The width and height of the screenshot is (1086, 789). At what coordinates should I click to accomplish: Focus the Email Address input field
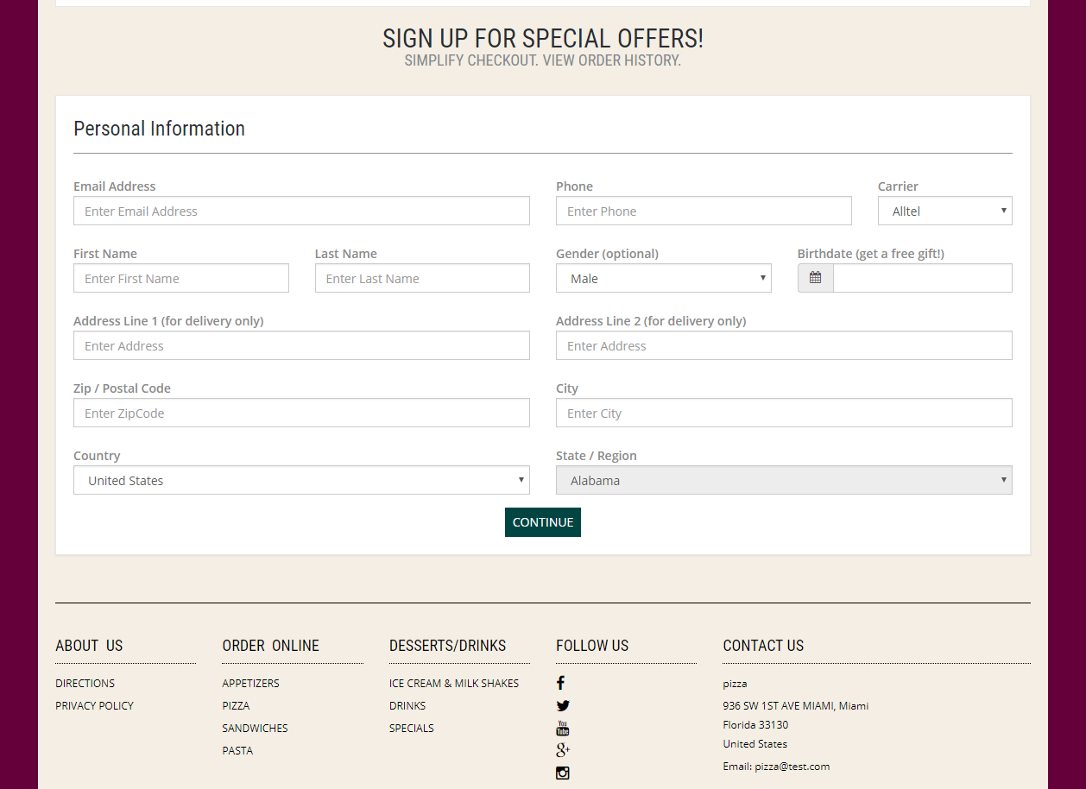point(301,211)
